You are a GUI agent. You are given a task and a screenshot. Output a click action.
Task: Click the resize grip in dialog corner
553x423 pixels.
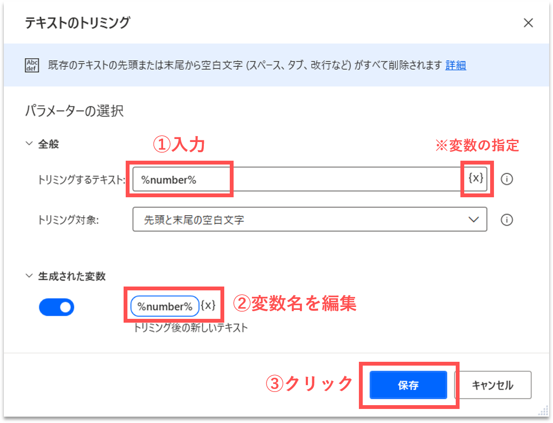pyautogui.click(x=543, y=411)
